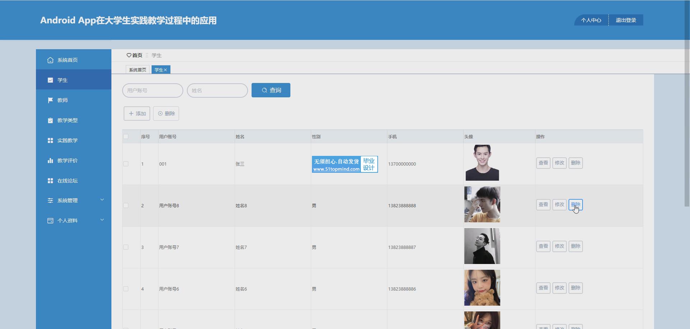Click 删除 for row 姓名8
Viewport: 690px width, 329px height.
(x=576, y=205)
